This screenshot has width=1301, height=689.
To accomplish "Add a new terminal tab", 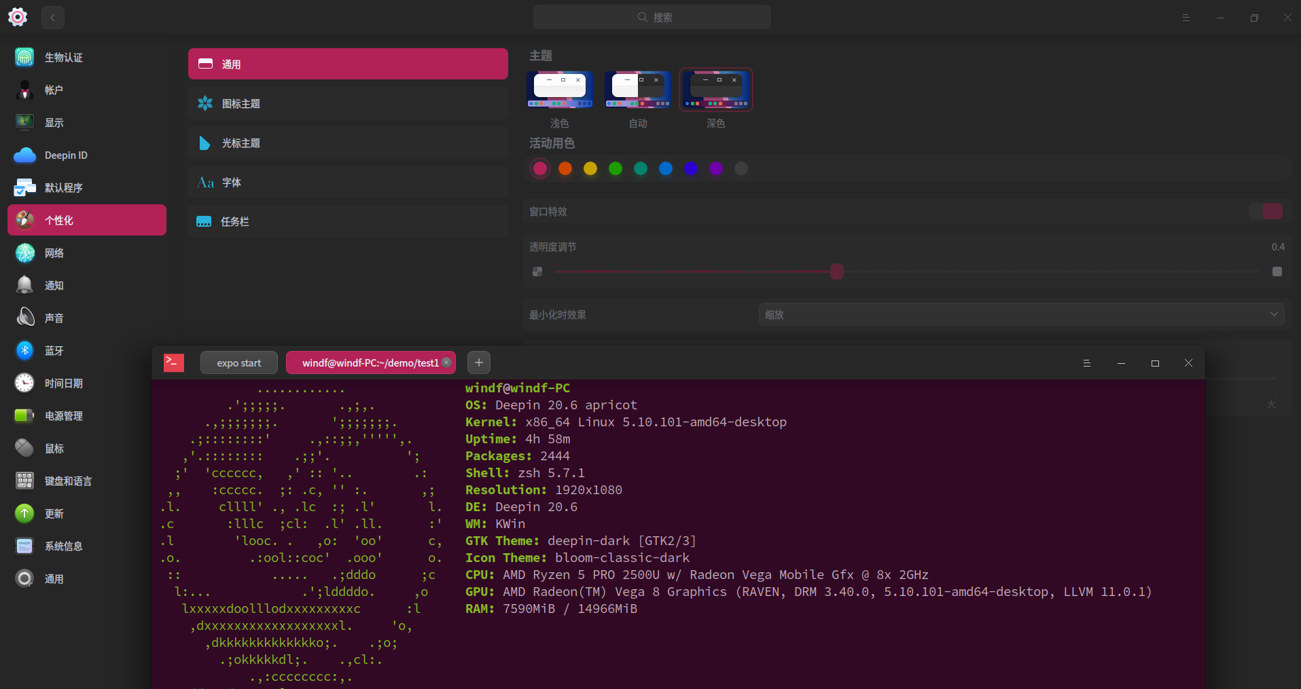I will (x=478, y=363).
